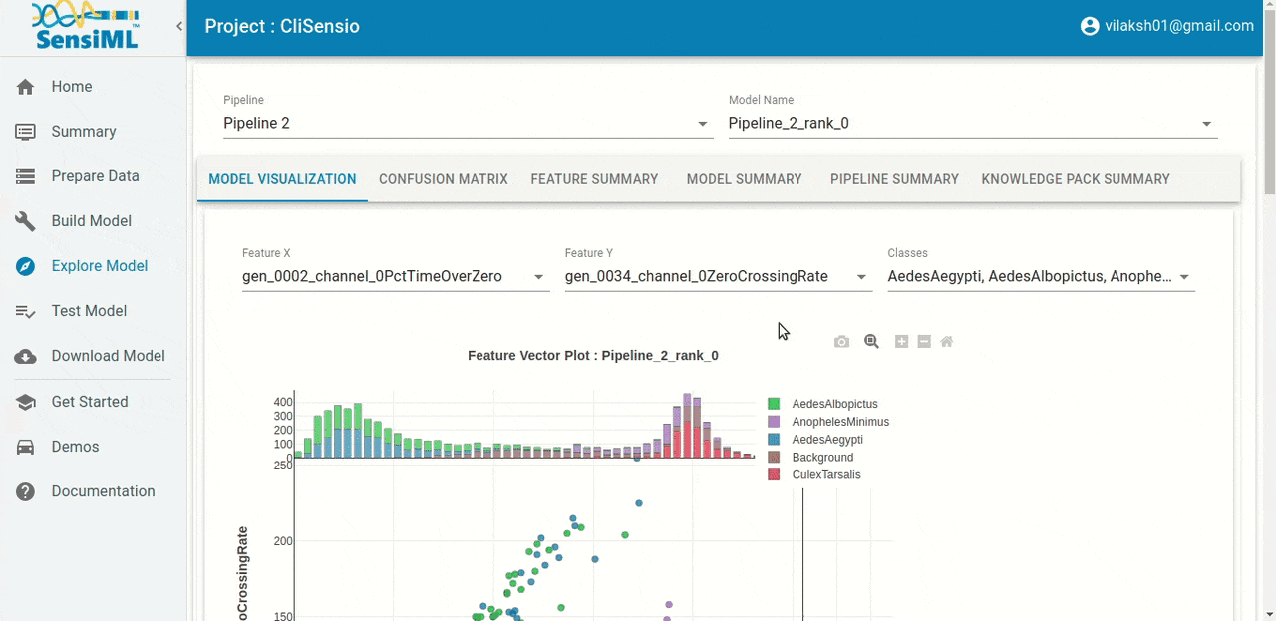Viewport: 1276px width, 621px height.
Task: Hide the CulexTarsalis series in legend
Action: pos(826,475)
